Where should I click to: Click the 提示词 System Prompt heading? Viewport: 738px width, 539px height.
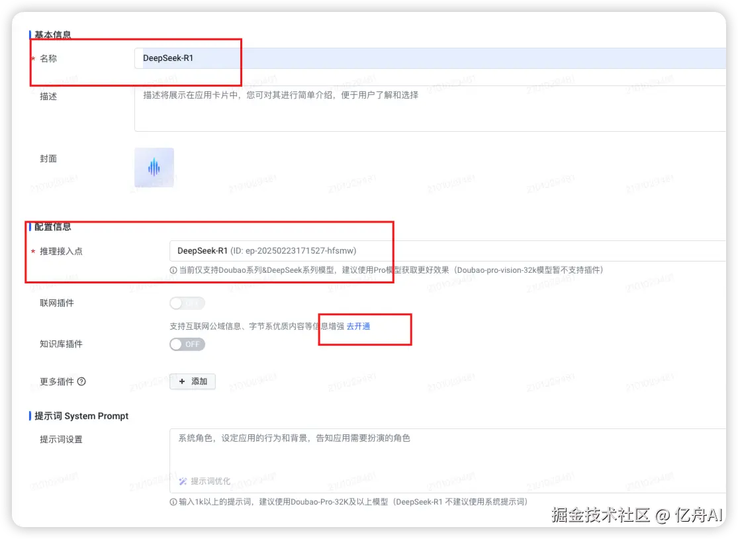[81, 416]
